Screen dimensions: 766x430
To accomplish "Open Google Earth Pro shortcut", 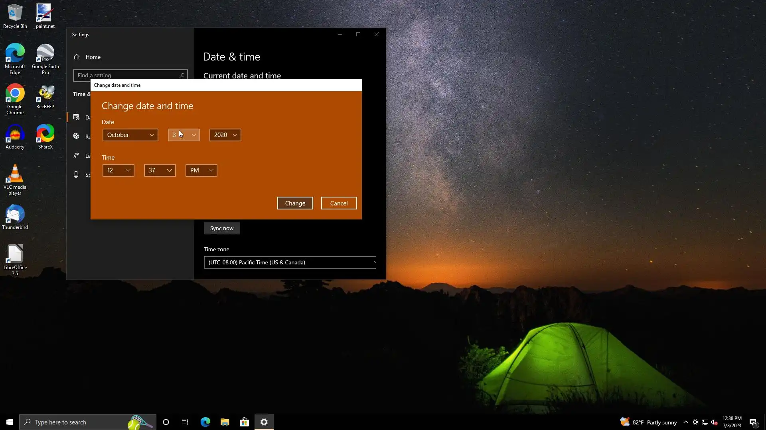I will [45, 58].
